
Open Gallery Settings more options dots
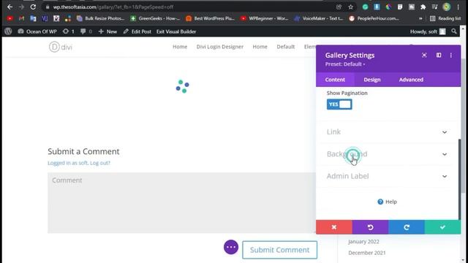click(451, 56)
